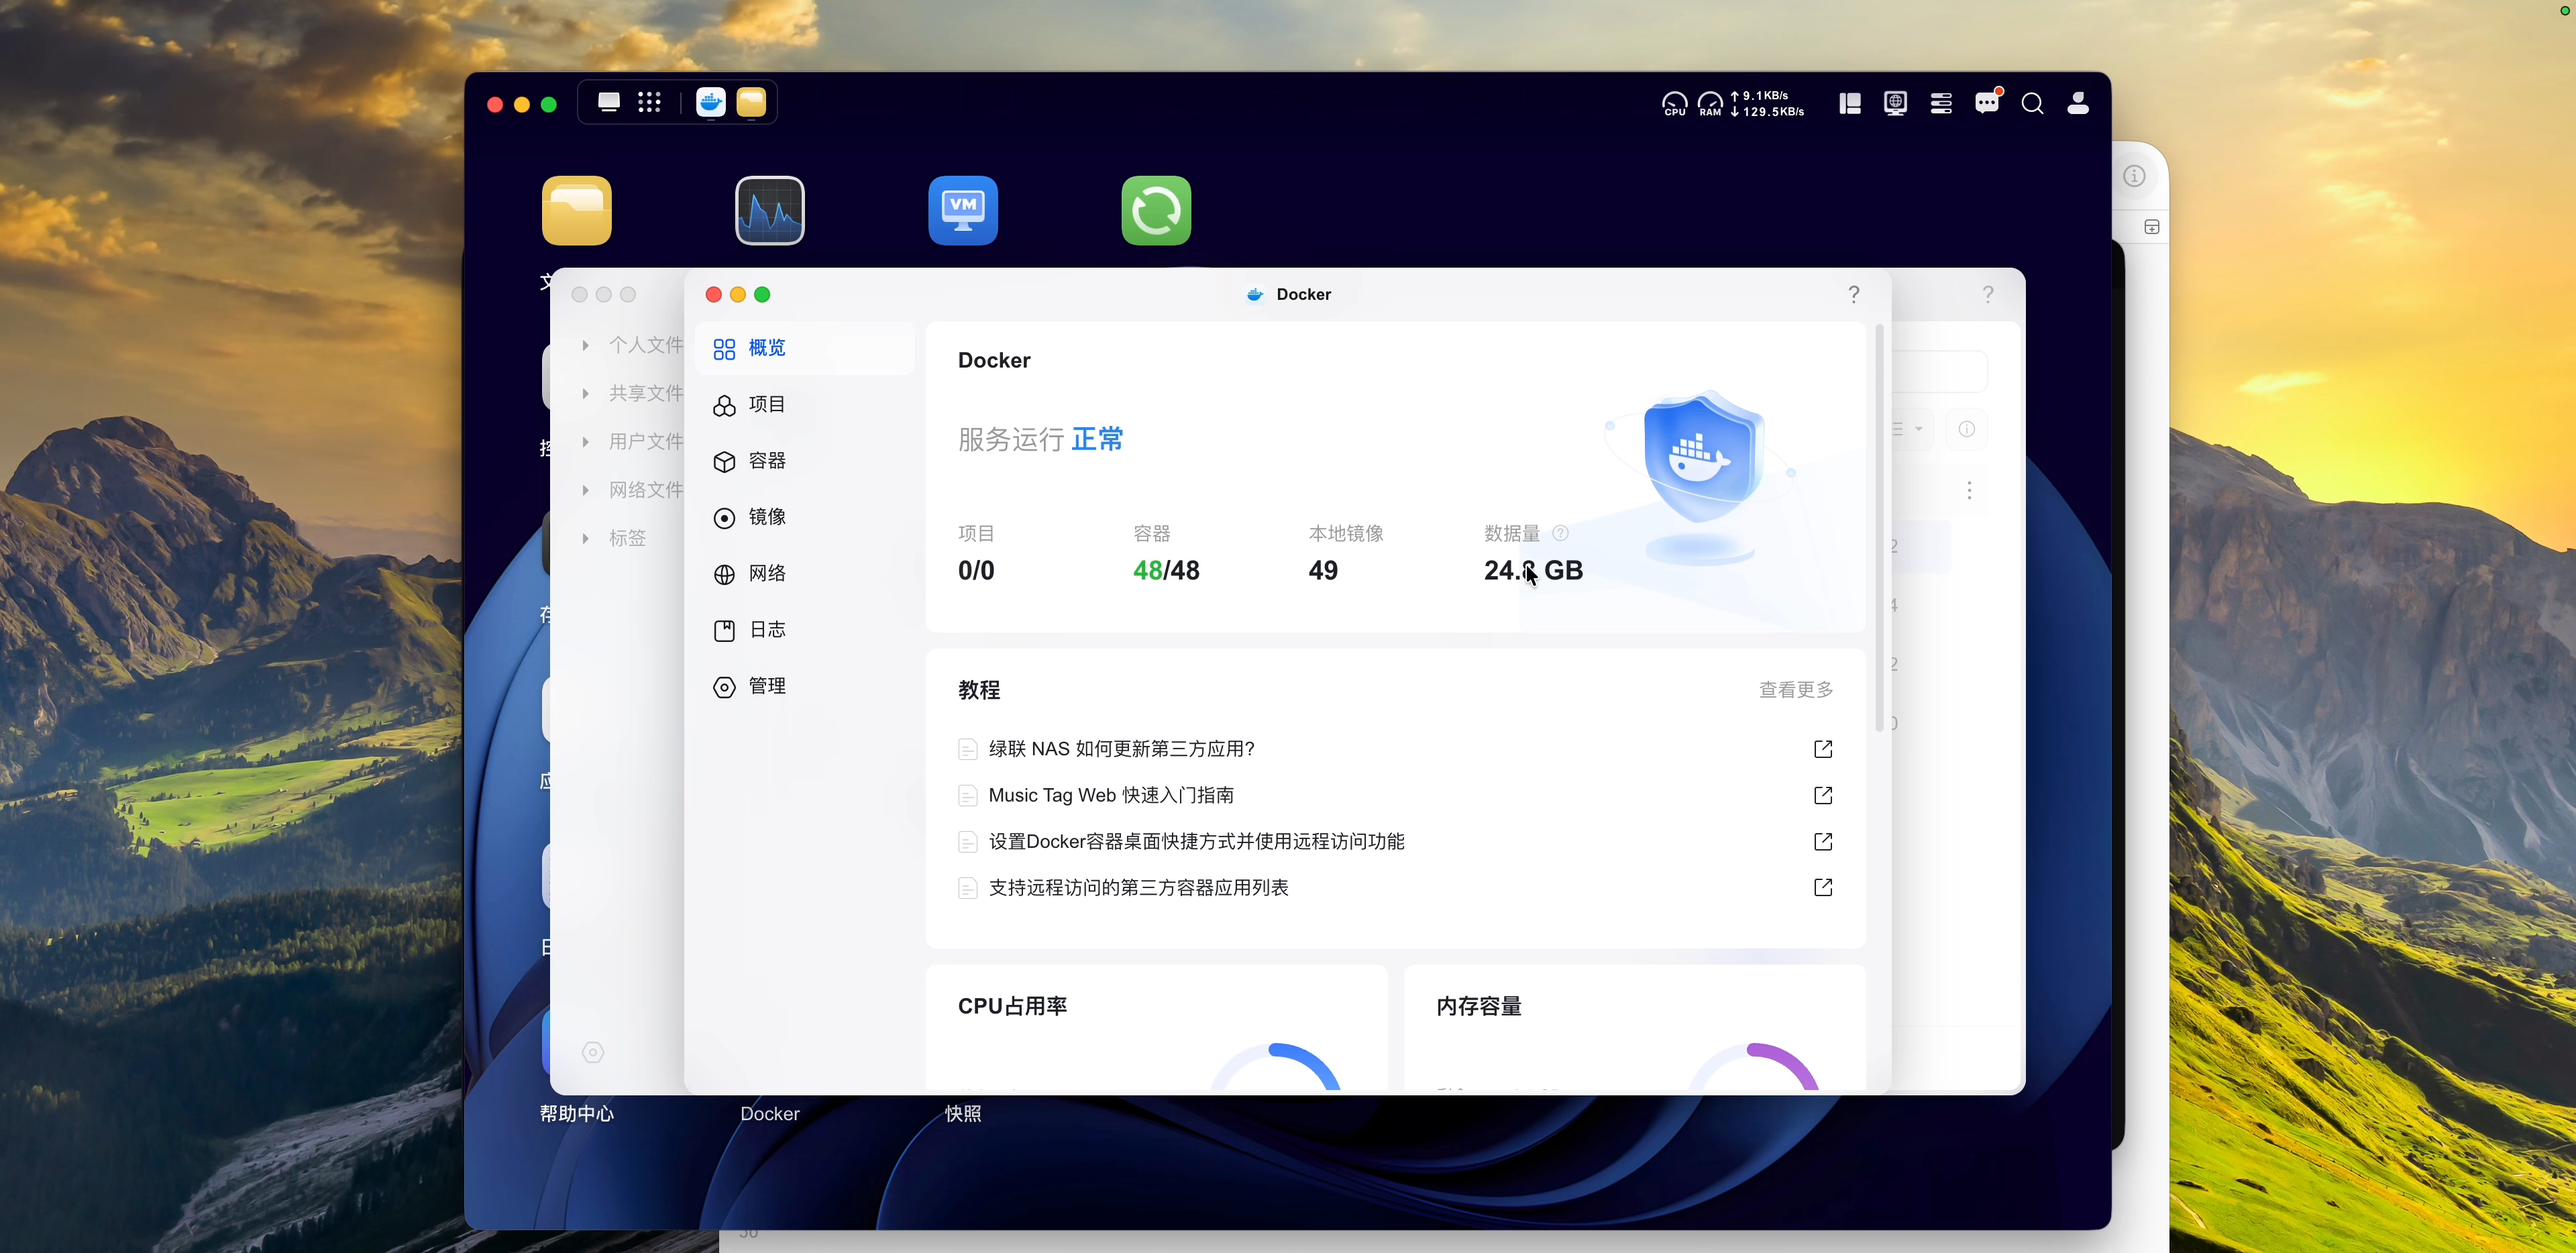Open the Files app in the top taskbar
This screenshot has width=2576, height=1253.
pos(752,103)
